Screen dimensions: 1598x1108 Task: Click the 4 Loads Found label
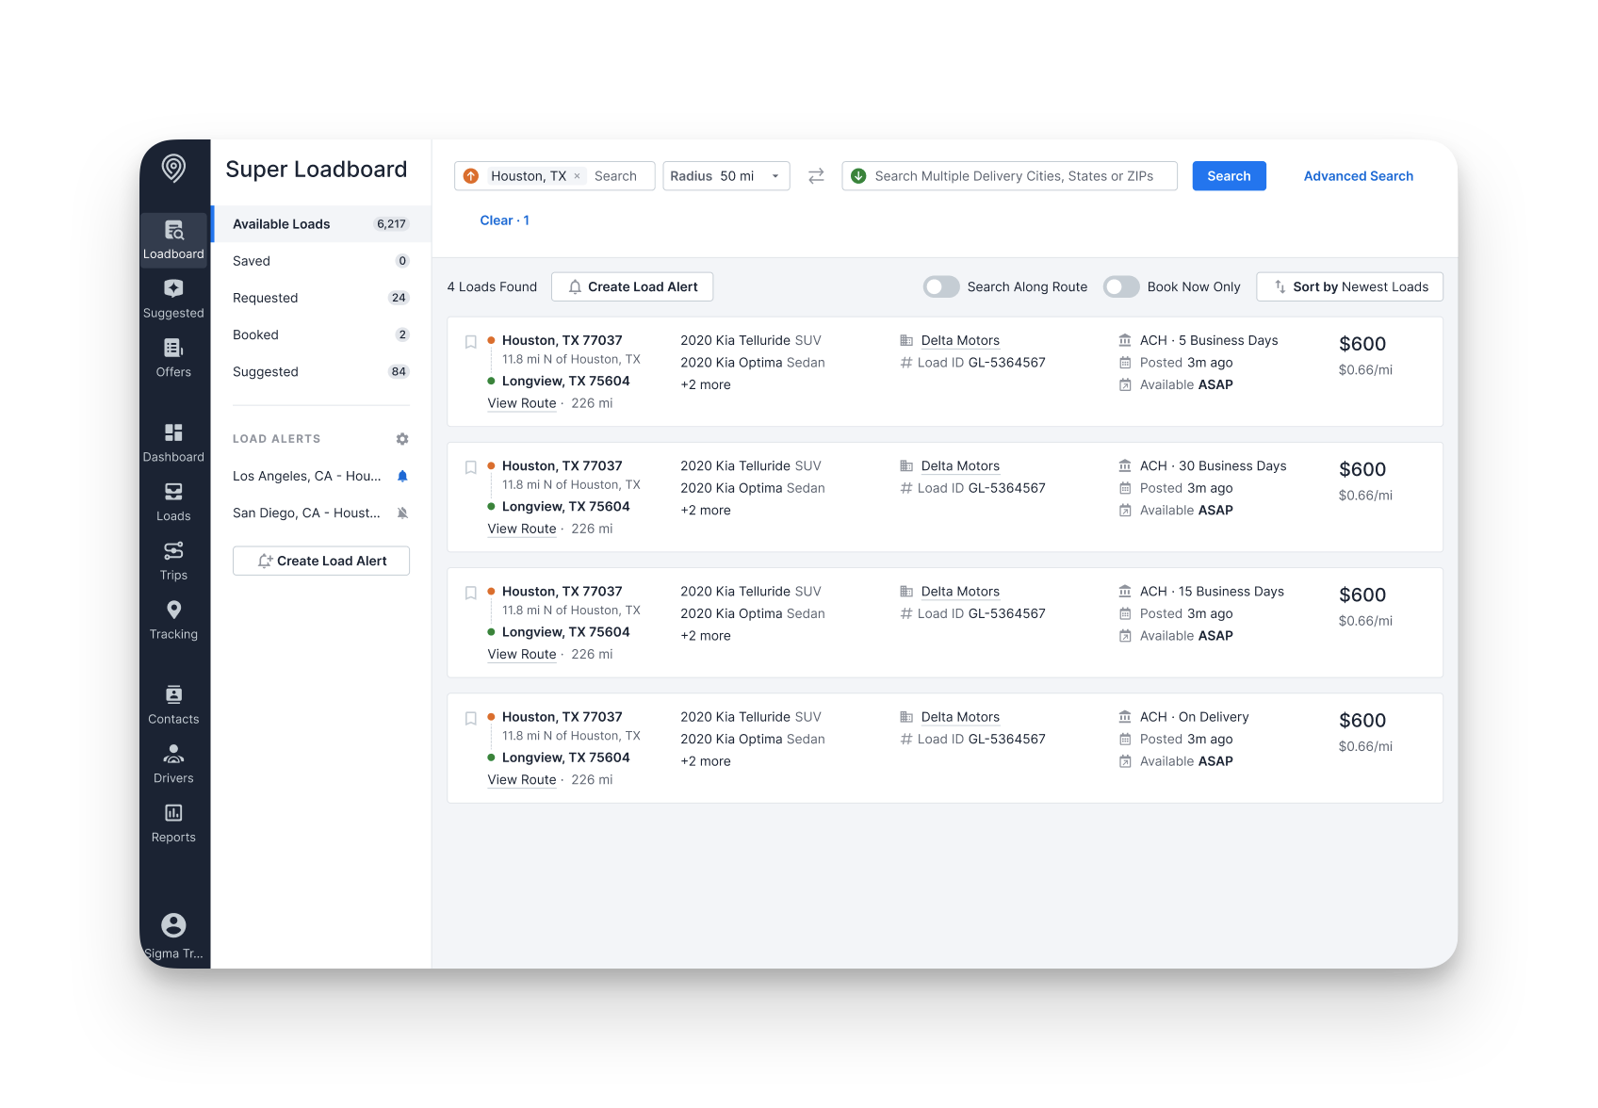pos(492,286)
